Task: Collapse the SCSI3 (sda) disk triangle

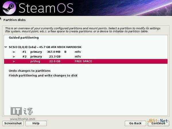Action: point(6,47)
